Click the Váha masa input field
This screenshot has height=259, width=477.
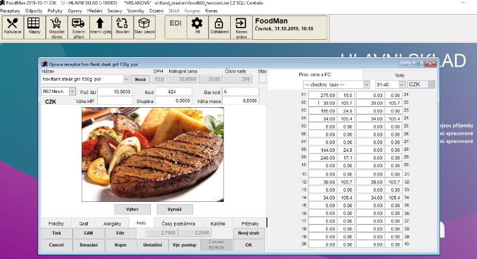[241, 101]
